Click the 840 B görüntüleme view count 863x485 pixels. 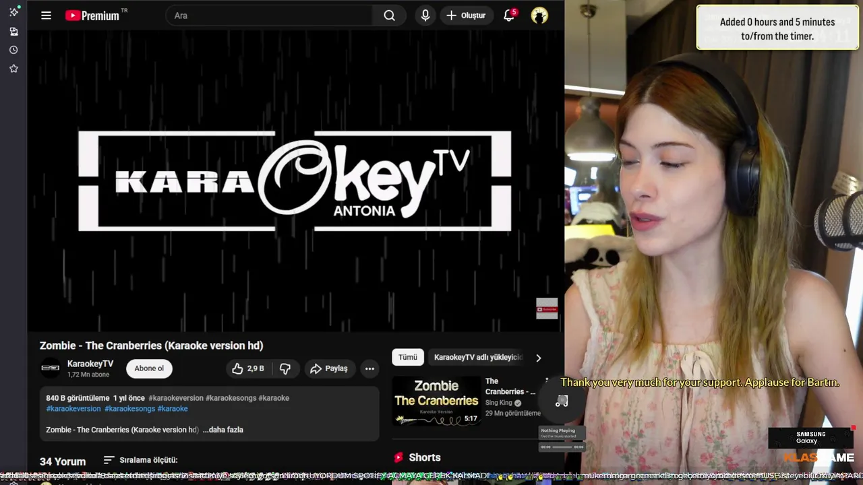pyautogui.click(x=78, y=398)
